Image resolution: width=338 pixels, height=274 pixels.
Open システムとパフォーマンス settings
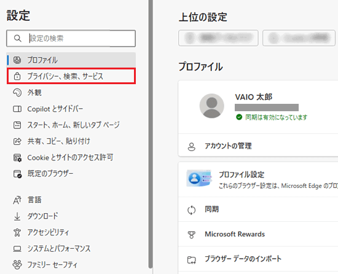(59, 249)
